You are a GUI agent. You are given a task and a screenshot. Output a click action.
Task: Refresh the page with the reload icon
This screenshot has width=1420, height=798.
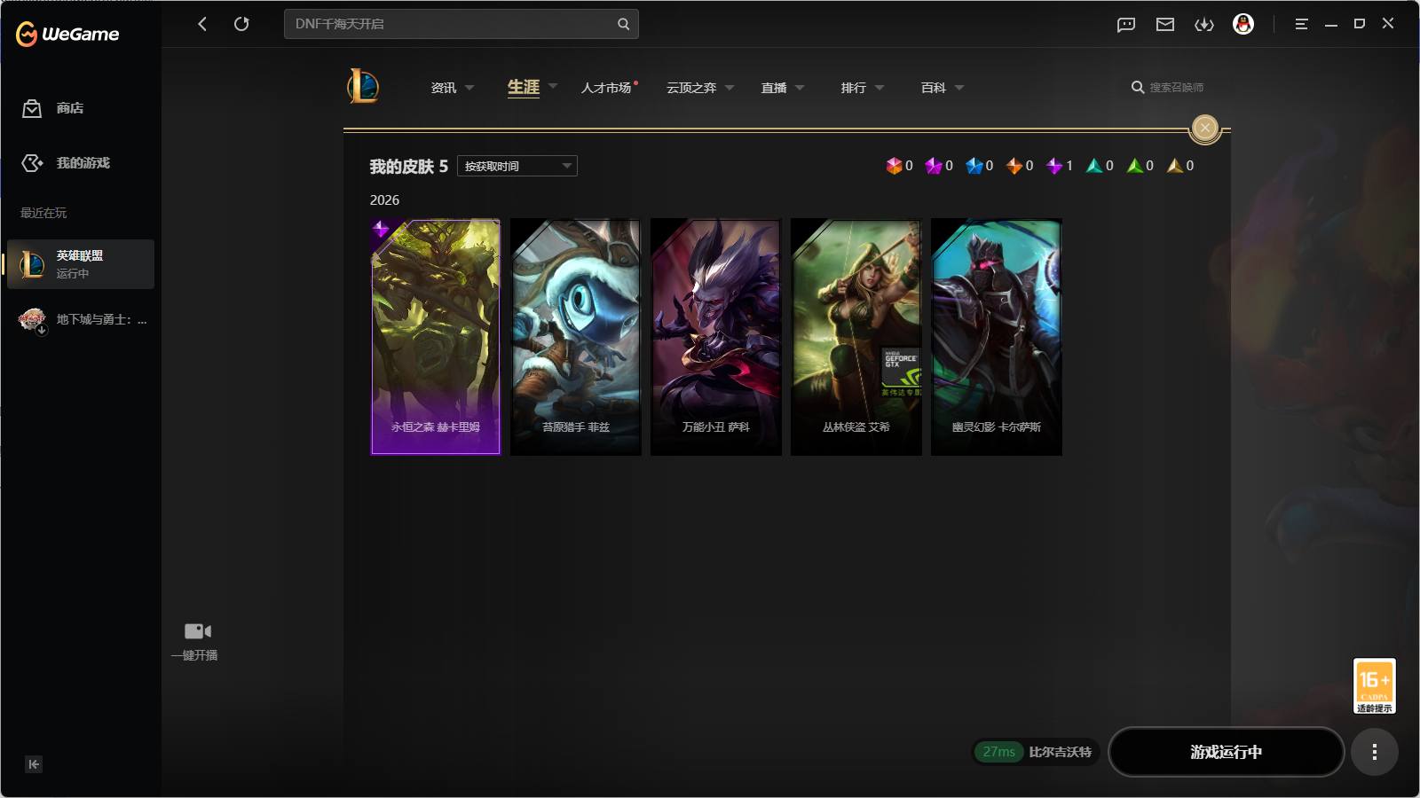coord(241,24)
